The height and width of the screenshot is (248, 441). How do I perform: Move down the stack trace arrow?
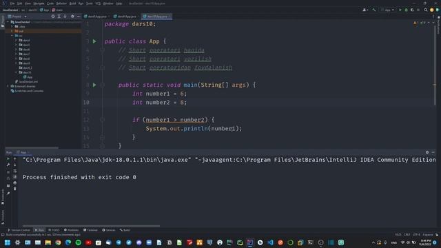coord(15,165)
